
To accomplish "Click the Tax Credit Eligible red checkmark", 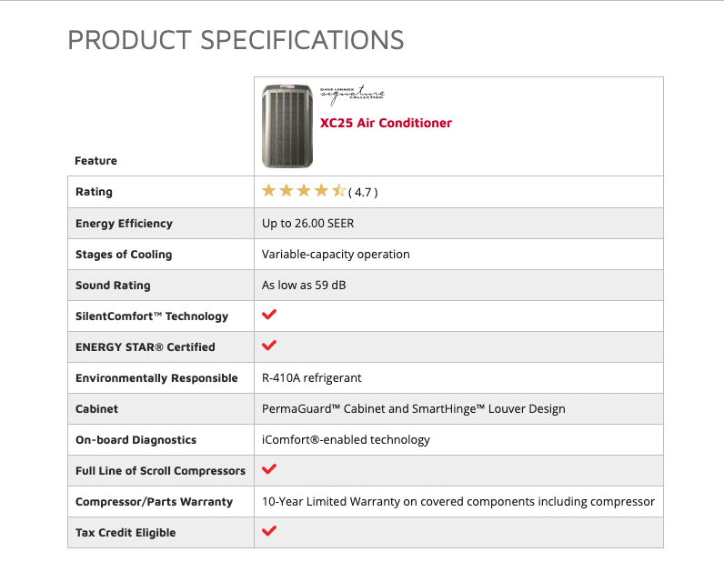I will coord(269,531).
